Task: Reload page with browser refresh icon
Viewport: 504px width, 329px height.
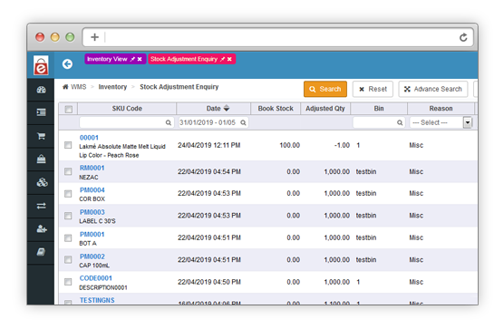Action: [x=463, y=37]
